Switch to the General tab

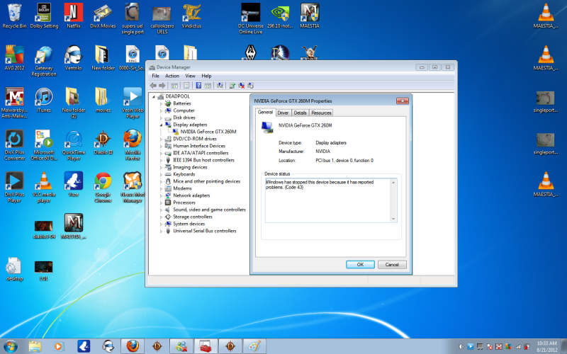[x=265, y=113]
